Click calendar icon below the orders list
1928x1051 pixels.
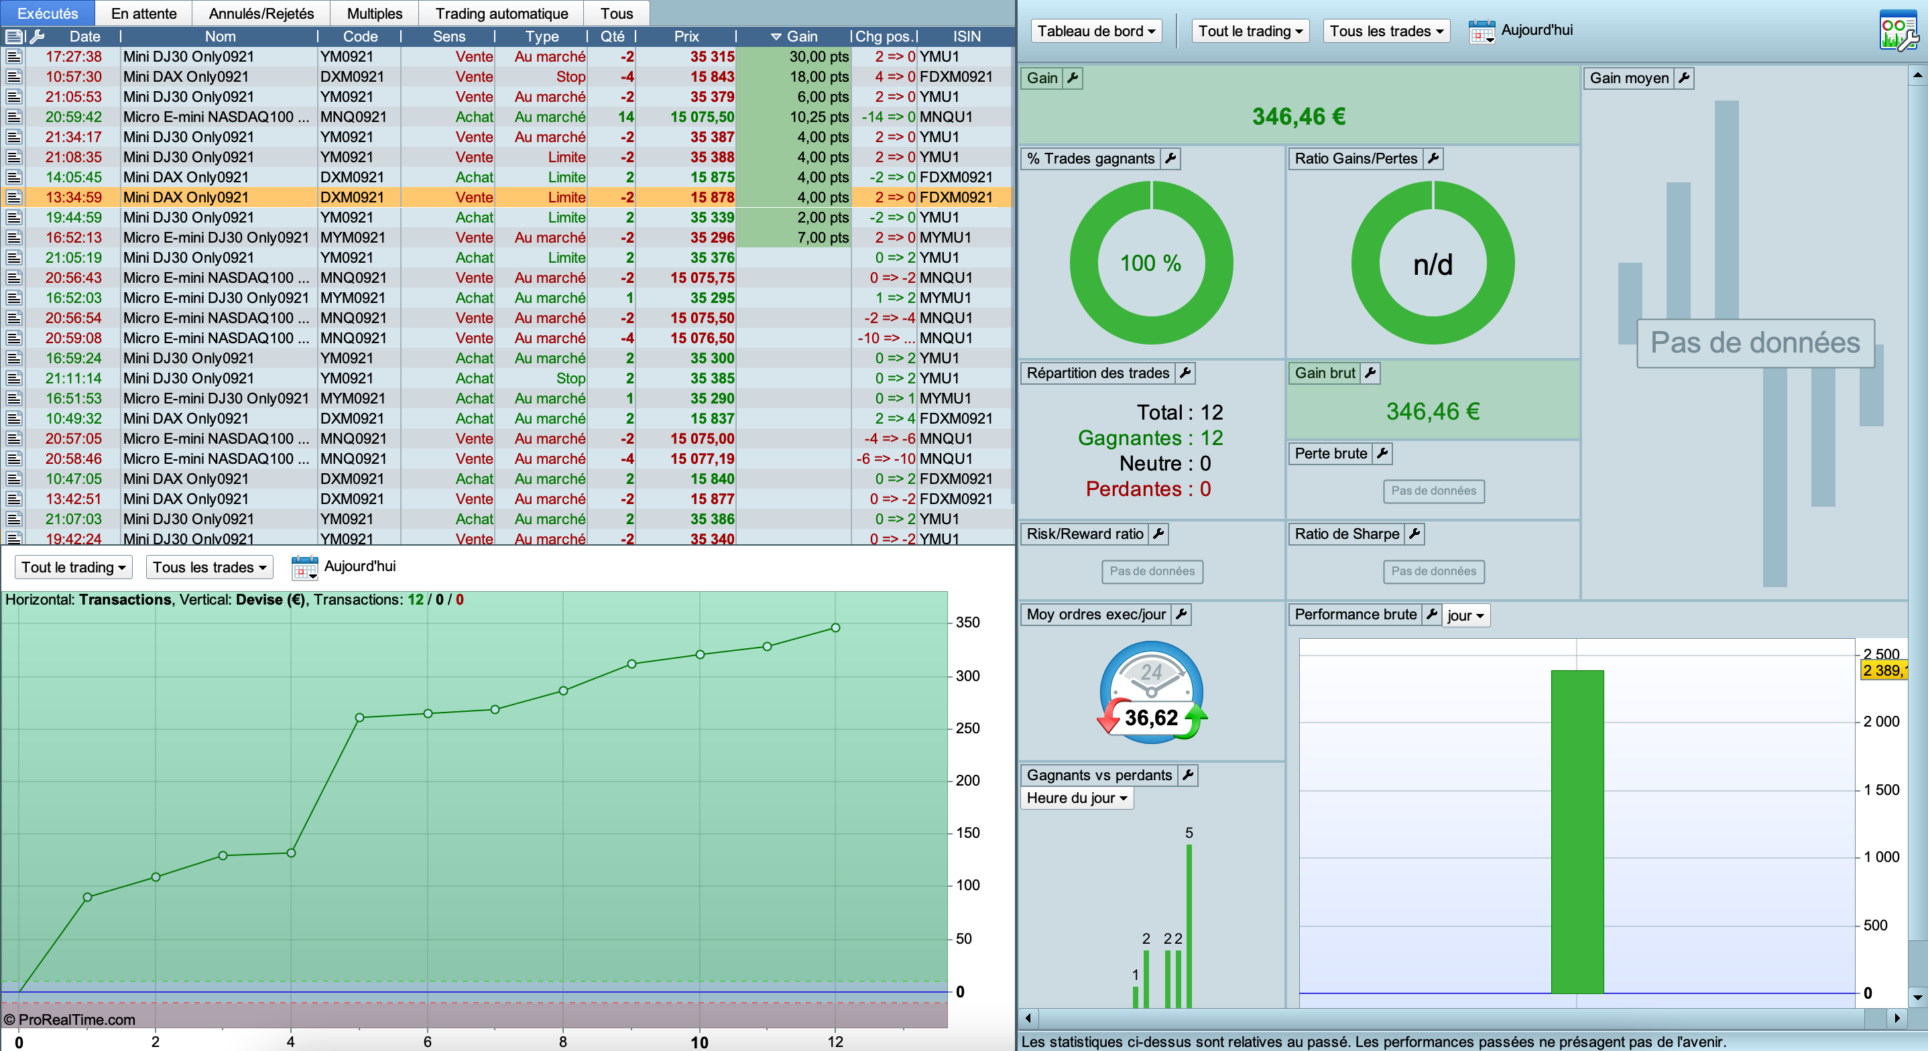click(x=304, y=568)
